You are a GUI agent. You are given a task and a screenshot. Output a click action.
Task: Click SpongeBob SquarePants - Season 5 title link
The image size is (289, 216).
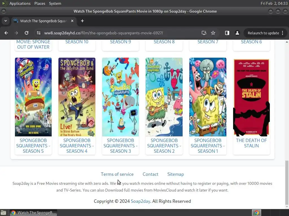point(33,146)
